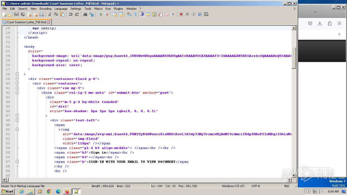Open Find with the binoculars icon
The image size is (347, 195).
pyautogui.click(x=85, y=14)
